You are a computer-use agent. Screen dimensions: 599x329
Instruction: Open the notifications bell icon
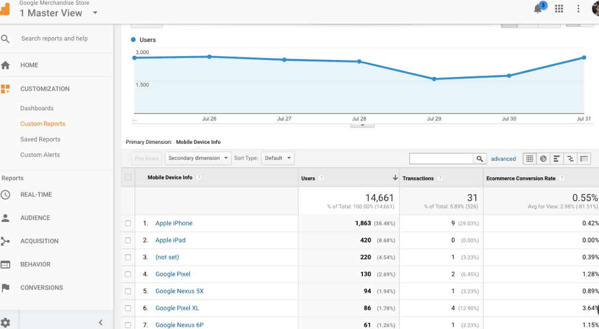coord(538,9)
